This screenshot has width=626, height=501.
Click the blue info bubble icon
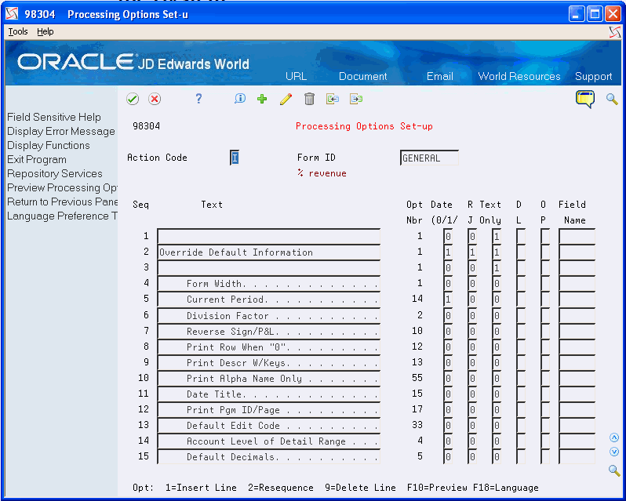[239, 99]
